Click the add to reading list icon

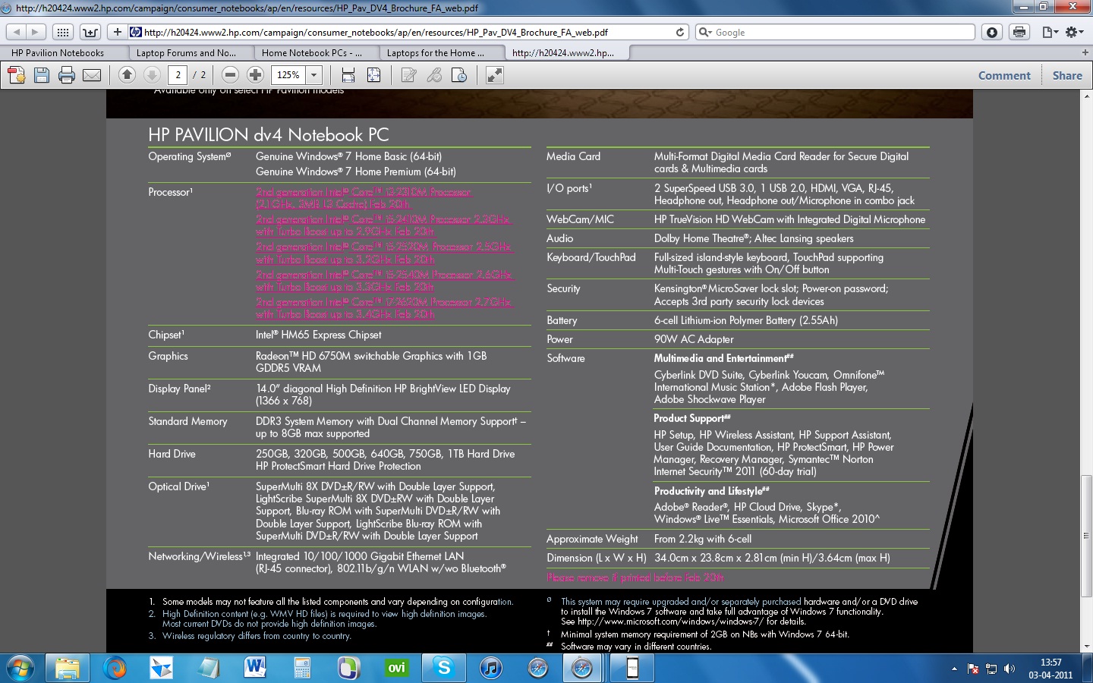point(90,32)
